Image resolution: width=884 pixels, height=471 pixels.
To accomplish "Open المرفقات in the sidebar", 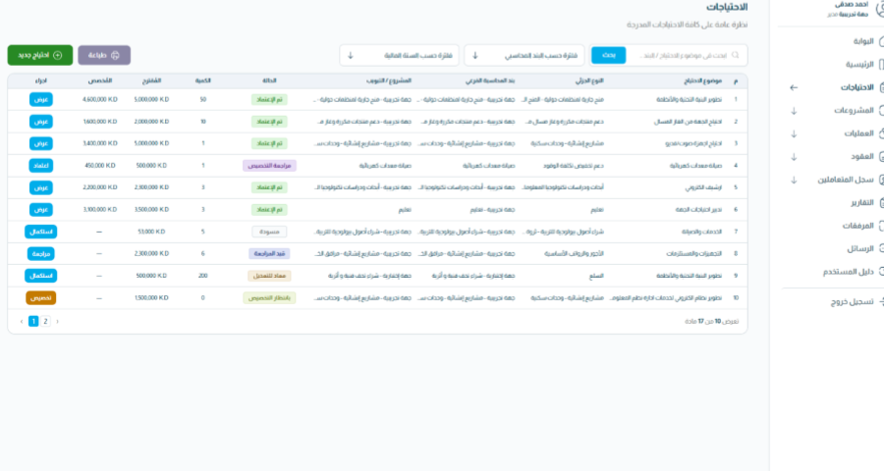I will 858,226.
